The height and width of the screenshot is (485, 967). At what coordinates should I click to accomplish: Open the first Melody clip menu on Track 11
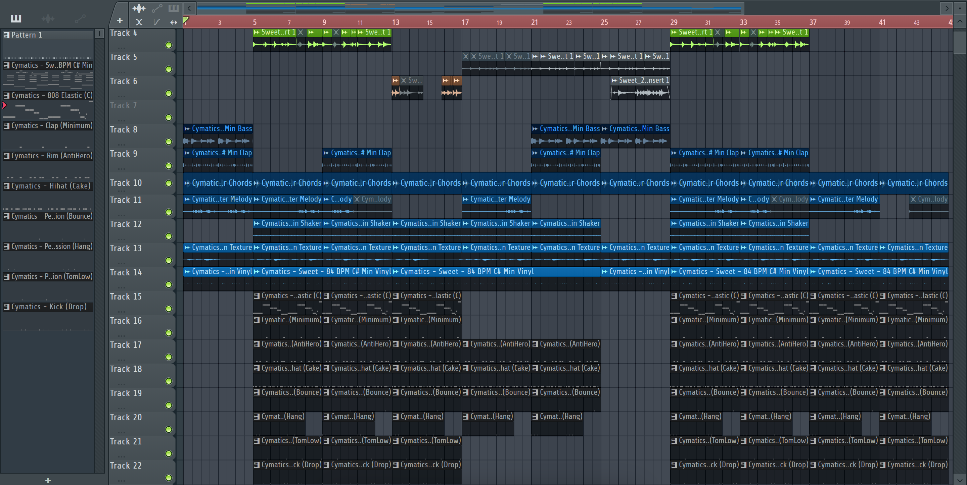coord(187,199)
